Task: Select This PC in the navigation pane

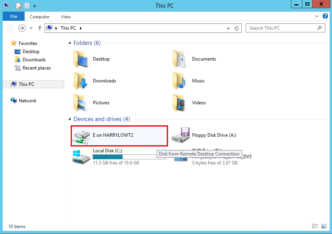Action: click(x=34, y=84)
